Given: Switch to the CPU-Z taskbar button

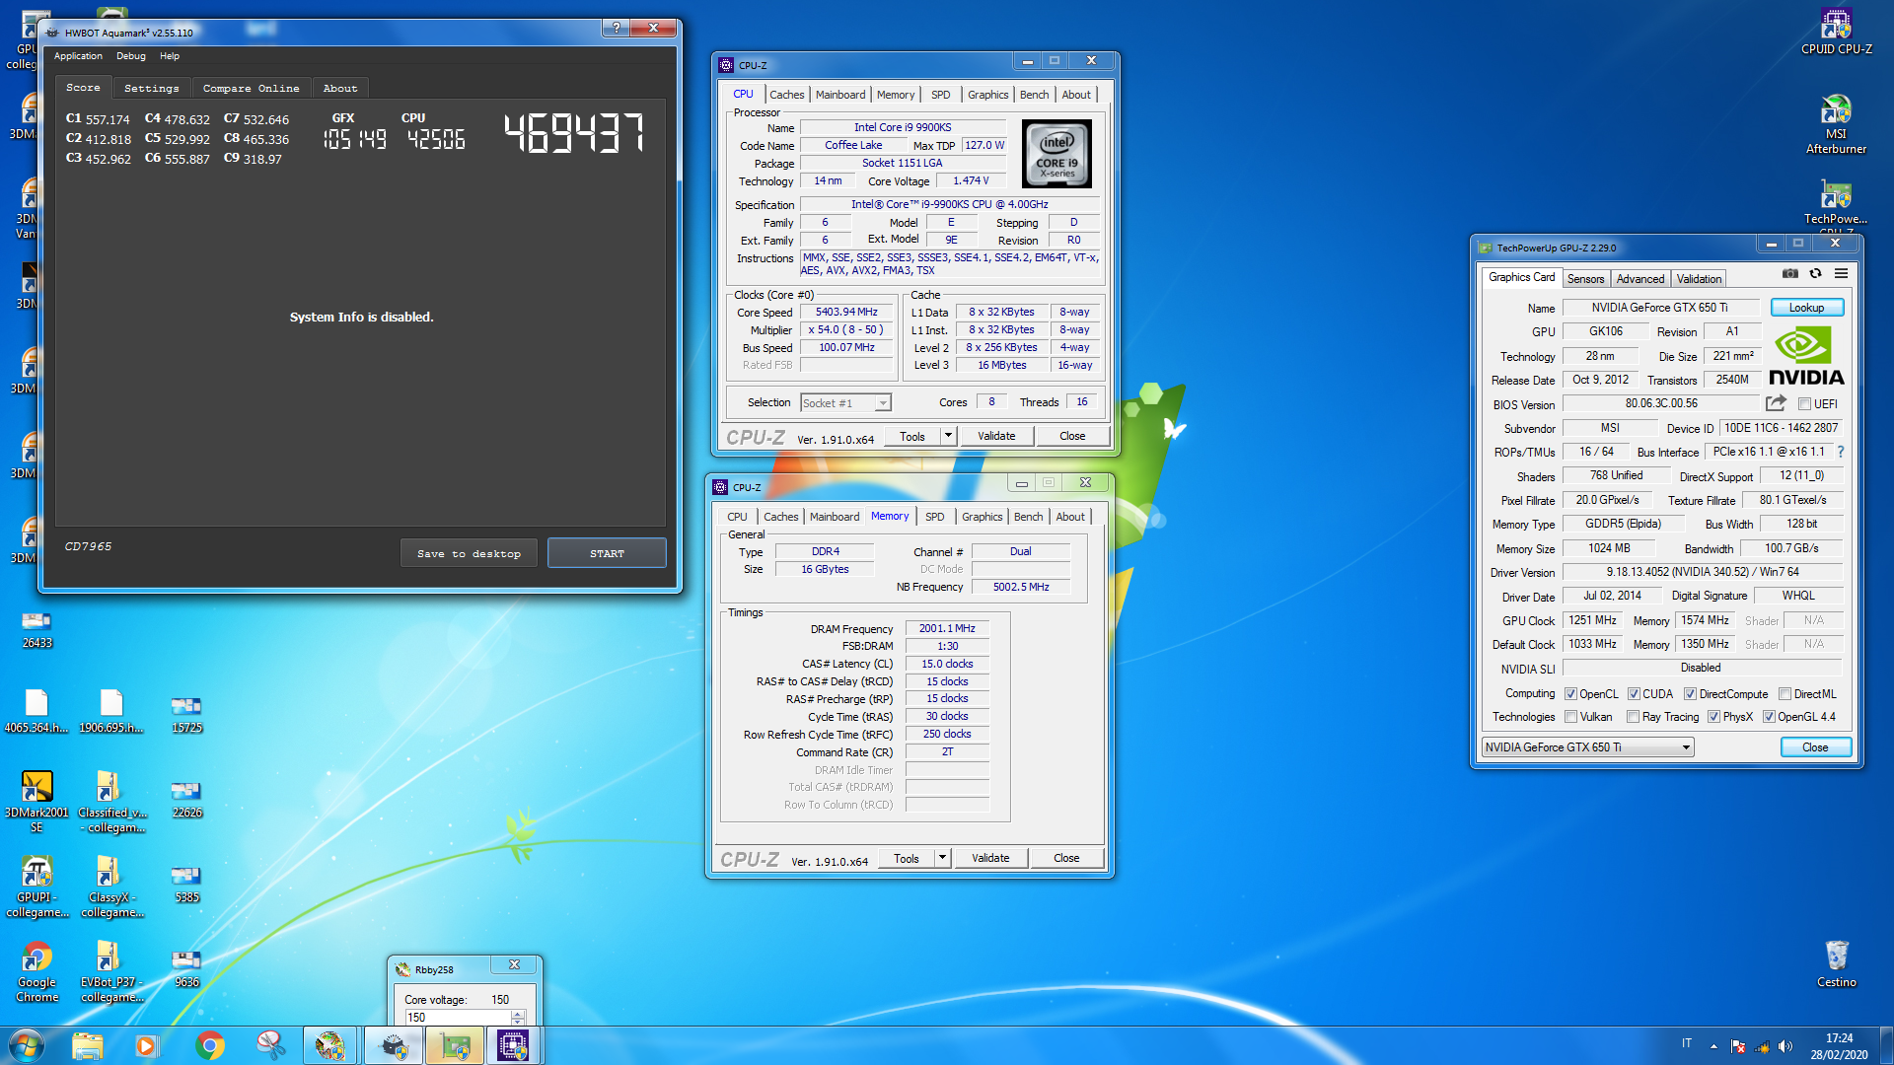Looking at the screenshot, I should tap(513, 1045).
